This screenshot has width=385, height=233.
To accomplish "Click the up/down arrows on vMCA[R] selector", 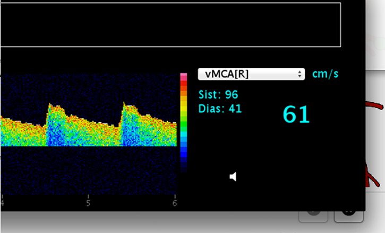I will pos(300,74).
